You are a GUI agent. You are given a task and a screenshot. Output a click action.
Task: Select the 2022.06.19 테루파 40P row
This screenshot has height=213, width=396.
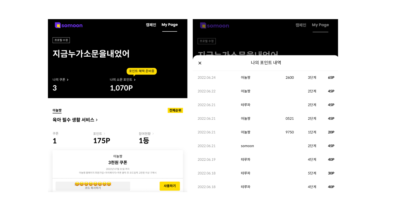pos(266,159)
